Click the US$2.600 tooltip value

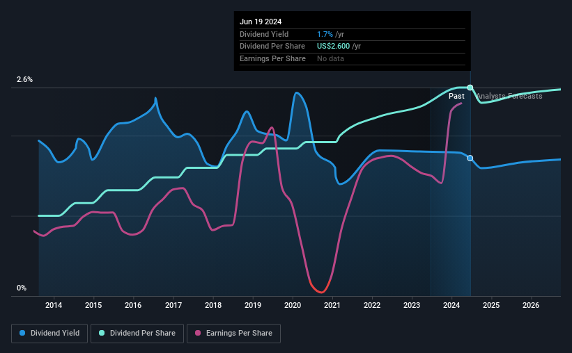pos(333,47)
